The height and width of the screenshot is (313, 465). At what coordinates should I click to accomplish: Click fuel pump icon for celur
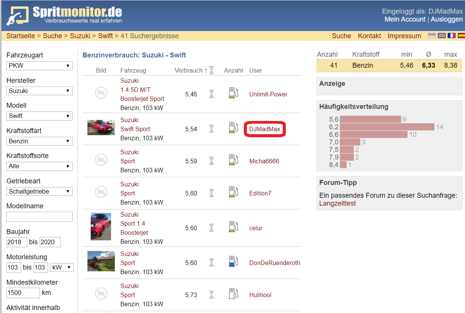[x=233, y=227]
